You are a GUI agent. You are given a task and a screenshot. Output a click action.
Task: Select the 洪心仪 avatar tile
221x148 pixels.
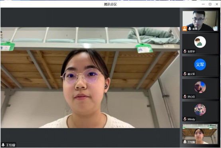[200, 89]
